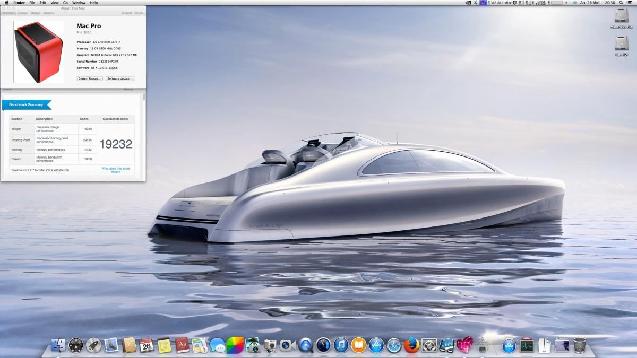Open Activity Monitor in the Dock

527,345
